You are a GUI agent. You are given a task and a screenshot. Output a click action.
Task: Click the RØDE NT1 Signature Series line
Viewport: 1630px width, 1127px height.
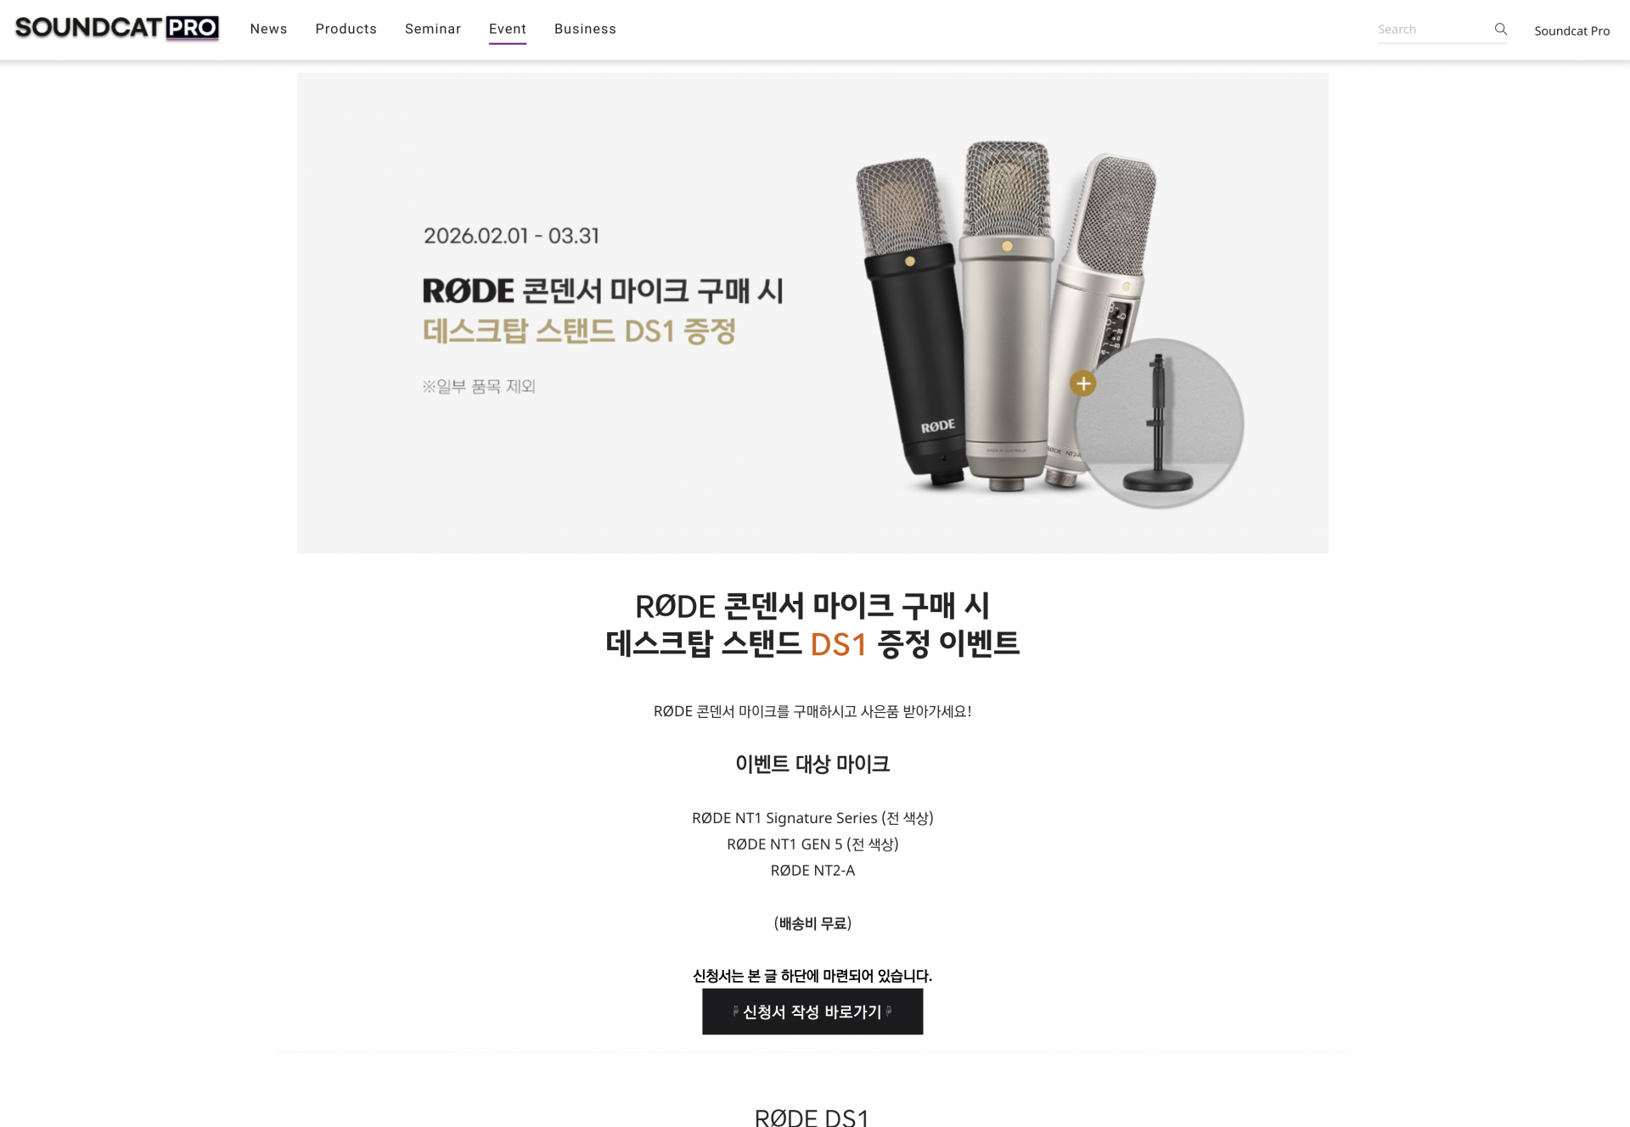[812, 817]
